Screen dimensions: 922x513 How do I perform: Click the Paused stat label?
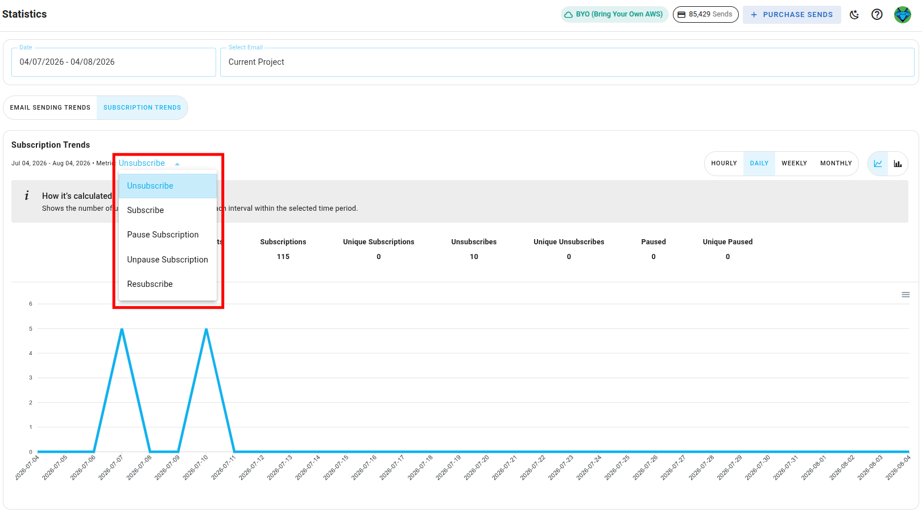654,242
